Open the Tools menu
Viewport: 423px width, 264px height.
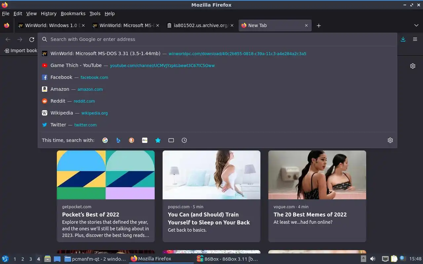pyautogui.click(x=95, y=14)
